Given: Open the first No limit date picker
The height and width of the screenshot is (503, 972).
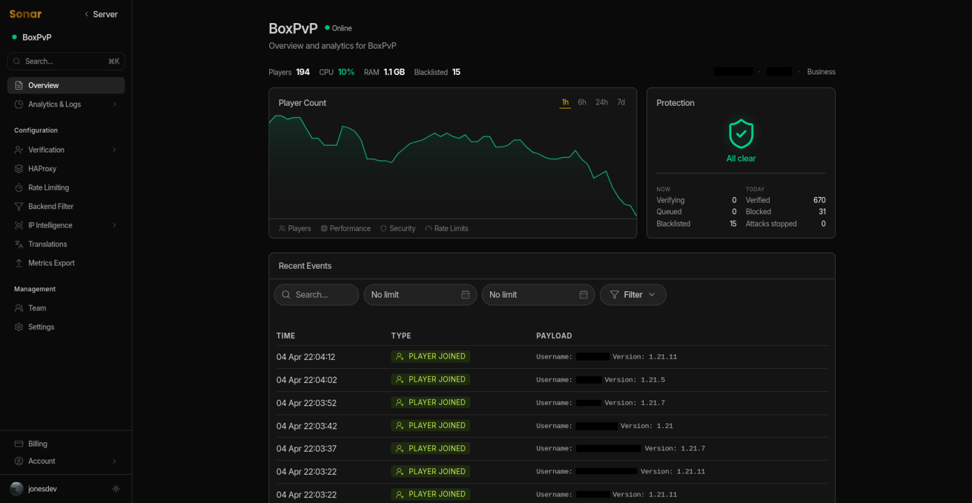Looking at the screenshot, I should point(420,294).
